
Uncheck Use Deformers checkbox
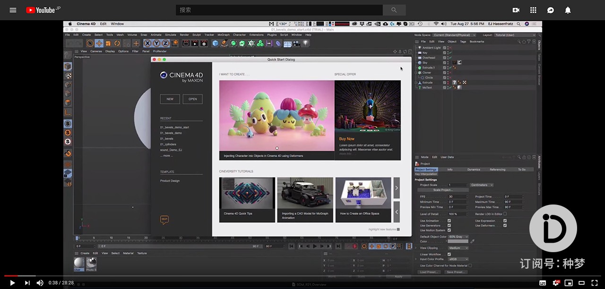tap(505, 225)
